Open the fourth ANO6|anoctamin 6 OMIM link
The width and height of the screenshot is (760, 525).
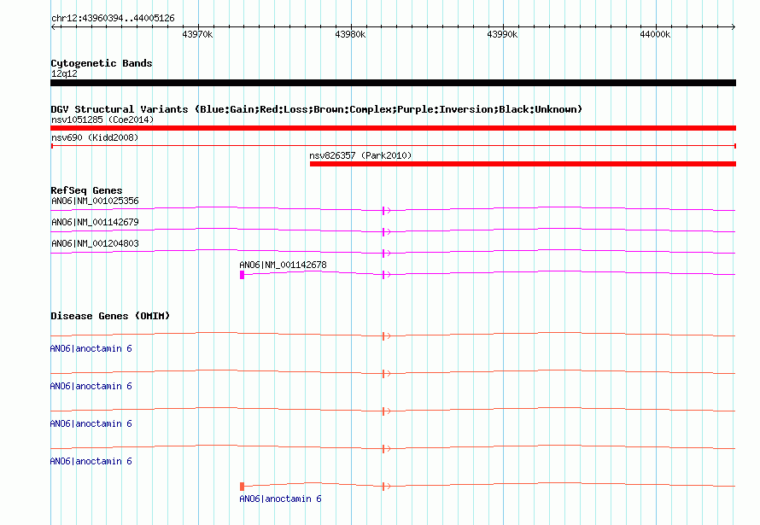(91, 462)
